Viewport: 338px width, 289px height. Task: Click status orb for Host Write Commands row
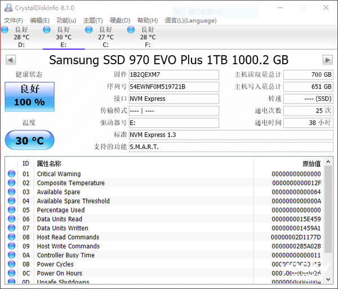[x=12, y=246]
